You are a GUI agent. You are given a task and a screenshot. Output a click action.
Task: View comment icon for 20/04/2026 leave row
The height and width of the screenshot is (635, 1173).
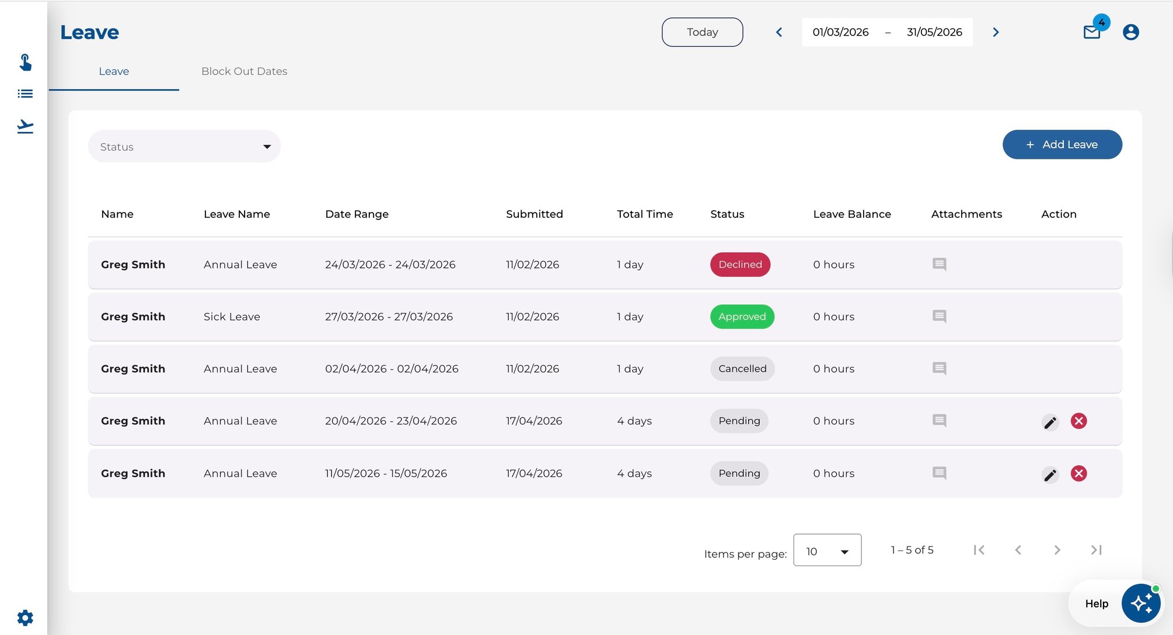point(939,420)
